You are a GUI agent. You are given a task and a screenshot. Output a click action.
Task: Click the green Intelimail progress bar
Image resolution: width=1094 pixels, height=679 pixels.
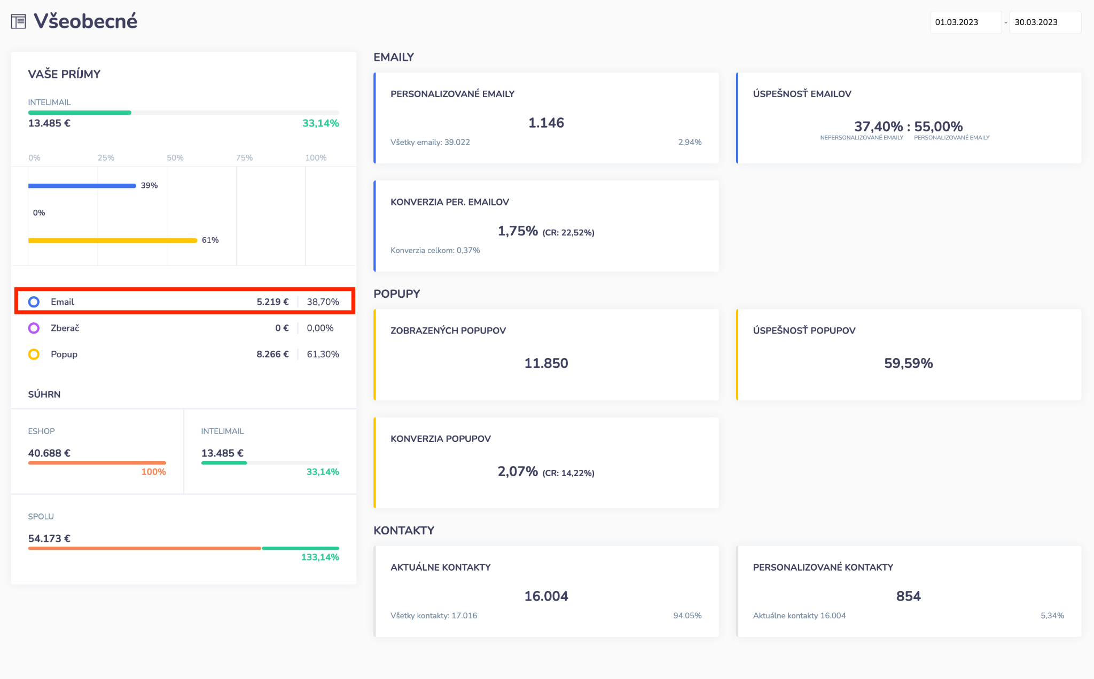tap(80, 113)
